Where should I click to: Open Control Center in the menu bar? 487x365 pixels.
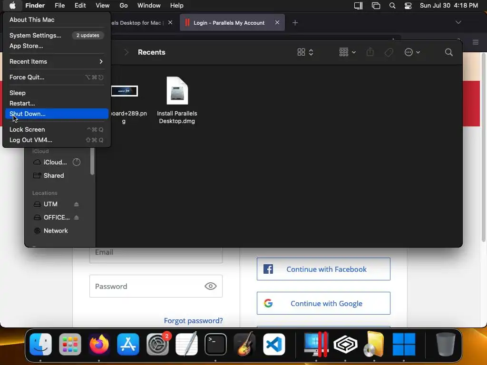point(408,6)
